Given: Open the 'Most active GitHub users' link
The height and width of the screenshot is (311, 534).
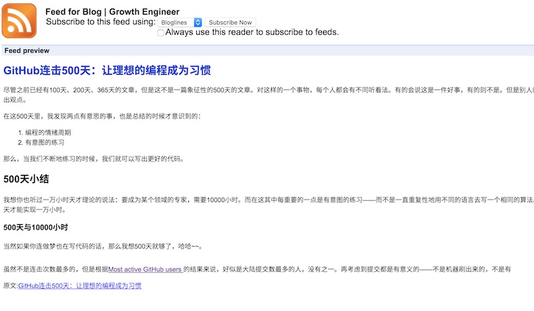Looking at the screenshot, I should click(146, 270).
